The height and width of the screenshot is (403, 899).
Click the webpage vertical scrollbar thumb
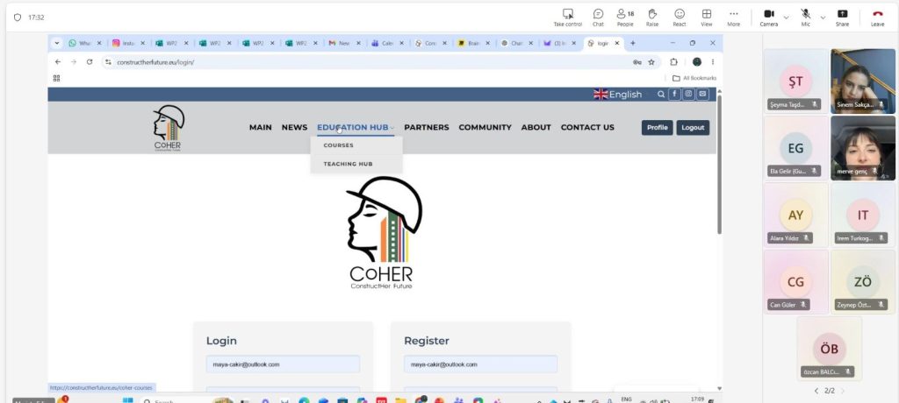coord(720,165)
